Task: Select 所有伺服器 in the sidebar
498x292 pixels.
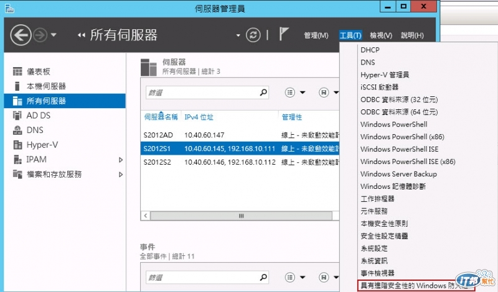Action: pos(65,101)
